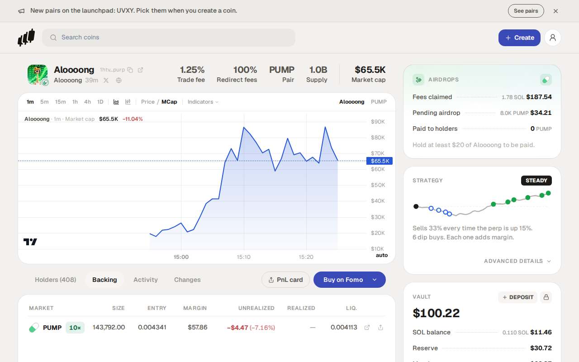Image resolution: width=579 pixels, height=362 pixels.
Task: Open the PUMP position external link
Action: 367,328
